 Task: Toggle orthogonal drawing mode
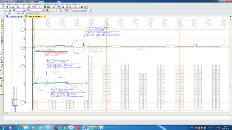coord(64,10)
